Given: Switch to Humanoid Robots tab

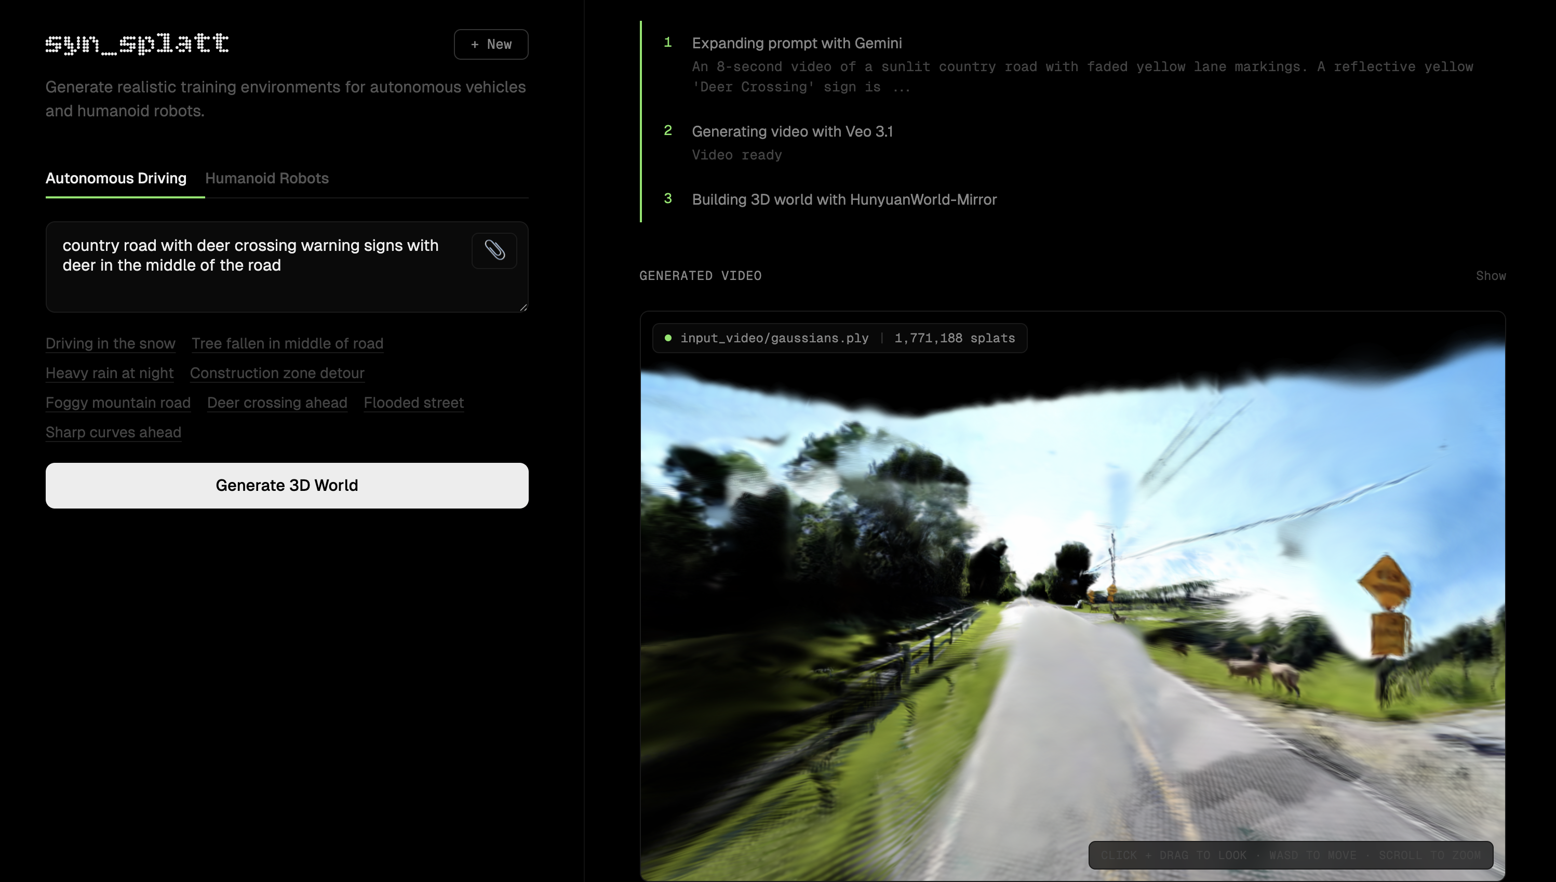Looking at the screenshot, I should point(266,178).
